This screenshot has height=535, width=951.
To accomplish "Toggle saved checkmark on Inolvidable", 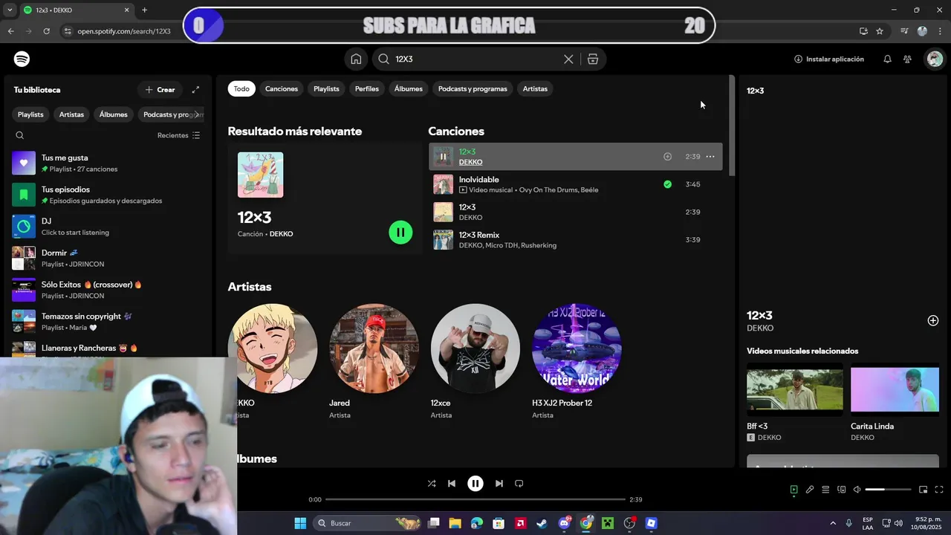I will click(x=667, y=184).
